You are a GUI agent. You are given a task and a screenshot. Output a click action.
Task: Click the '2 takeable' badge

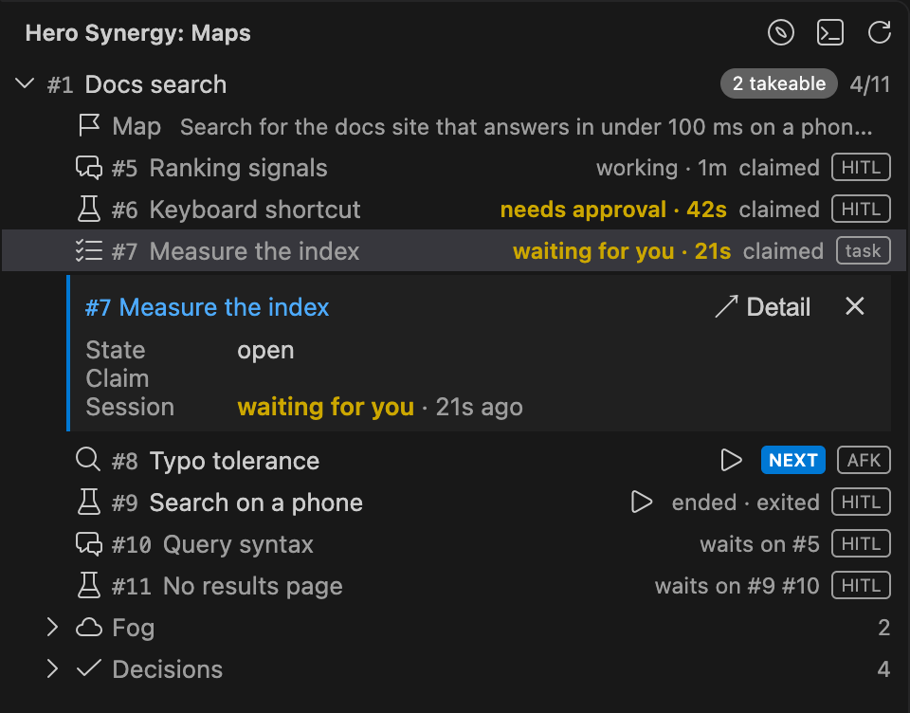tap(779, 83)
